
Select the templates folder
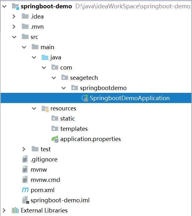[x=70, y=129]
